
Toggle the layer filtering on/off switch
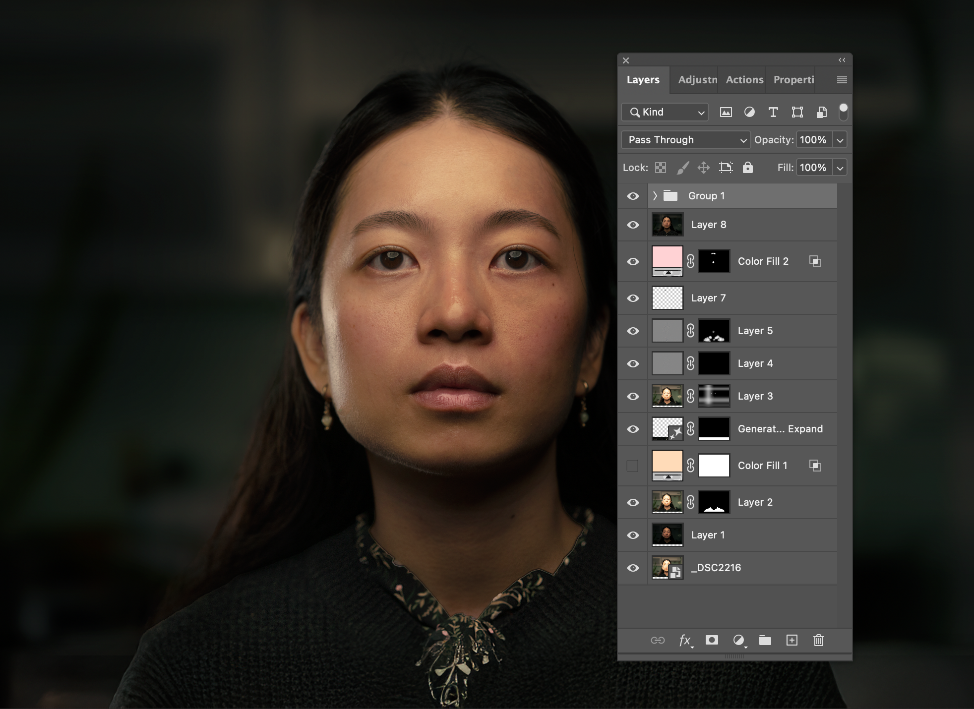click(843, 112)
